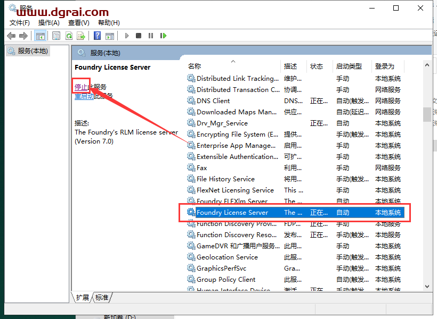
Task: Click the 重启动 link to restart the service
Action: click(84, 96)
